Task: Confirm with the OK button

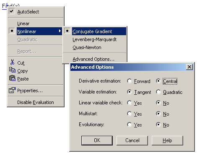Action: click(x=97, y=140)
